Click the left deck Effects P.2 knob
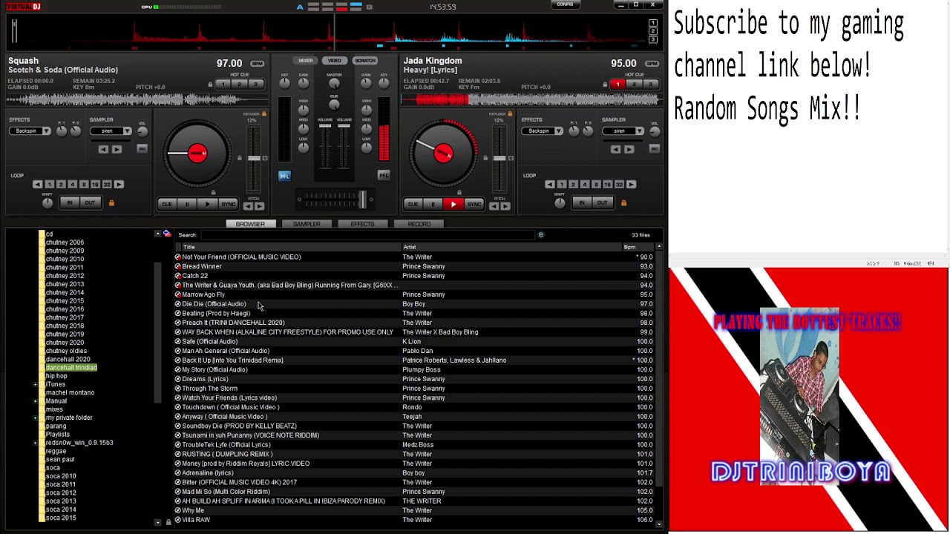This screenshot has height=534, width=950. pos(75,131)
